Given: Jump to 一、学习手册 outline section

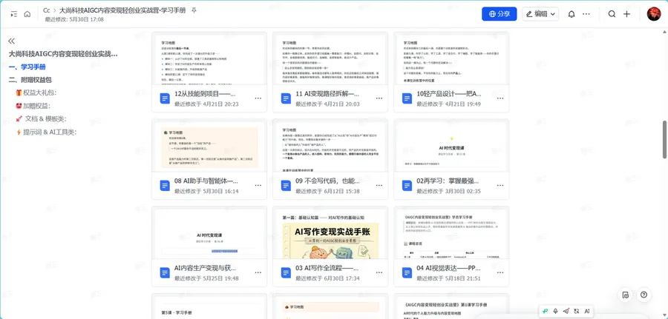Looking at the screenshot, I should pos(27,67).
